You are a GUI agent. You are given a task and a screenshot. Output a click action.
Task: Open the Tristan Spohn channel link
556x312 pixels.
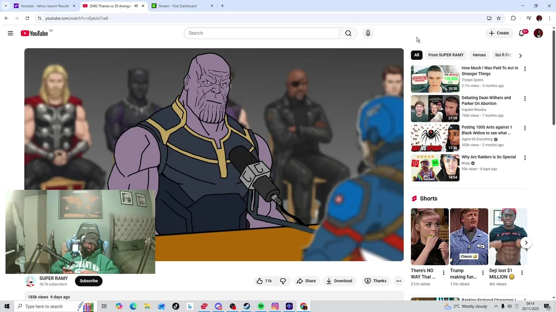pos(472,80)
